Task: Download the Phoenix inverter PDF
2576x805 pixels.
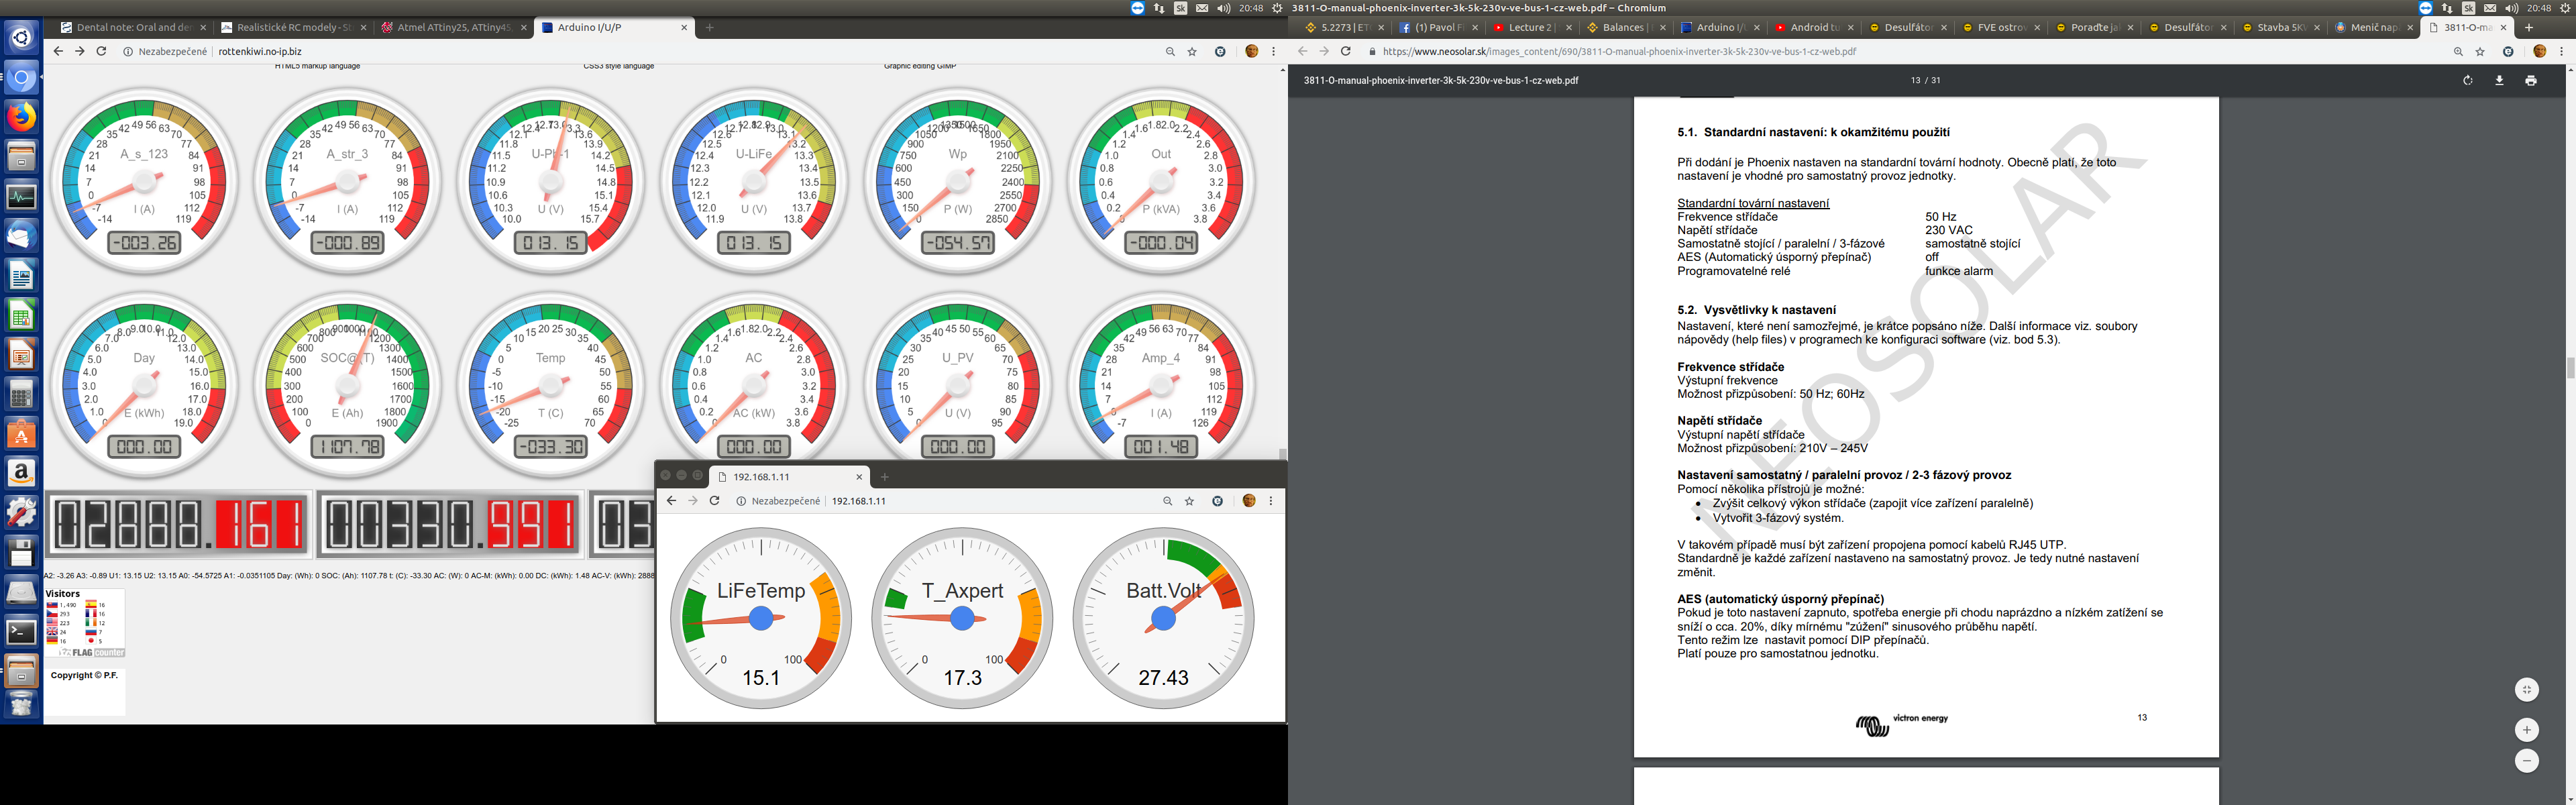Action: 2499,80
